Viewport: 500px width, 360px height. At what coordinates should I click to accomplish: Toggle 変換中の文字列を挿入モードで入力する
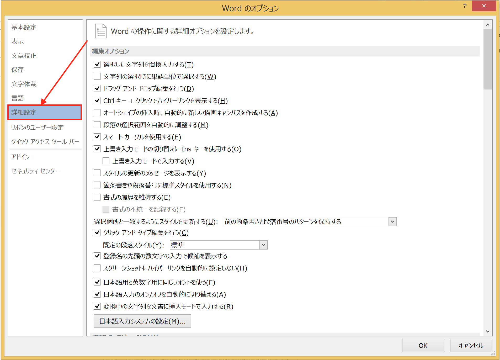tap(97, 306)
